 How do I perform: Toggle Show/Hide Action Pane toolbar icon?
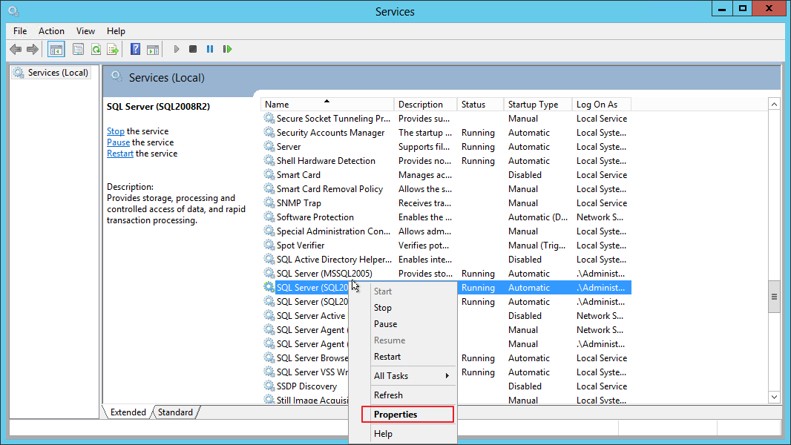(x=153, y=50)
